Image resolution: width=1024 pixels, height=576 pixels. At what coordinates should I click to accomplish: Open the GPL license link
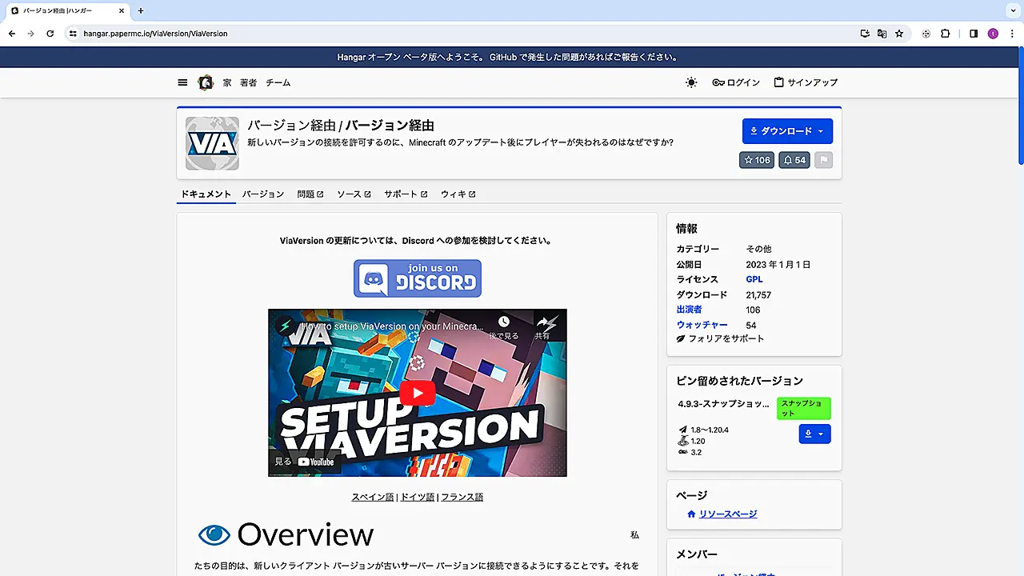754,279
